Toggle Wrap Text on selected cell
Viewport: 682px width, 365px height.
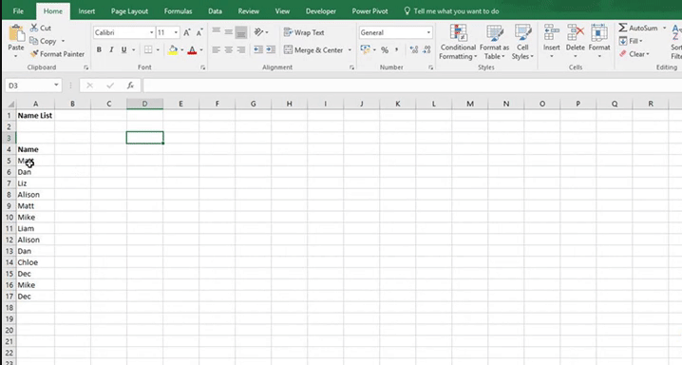pos(304,32)
